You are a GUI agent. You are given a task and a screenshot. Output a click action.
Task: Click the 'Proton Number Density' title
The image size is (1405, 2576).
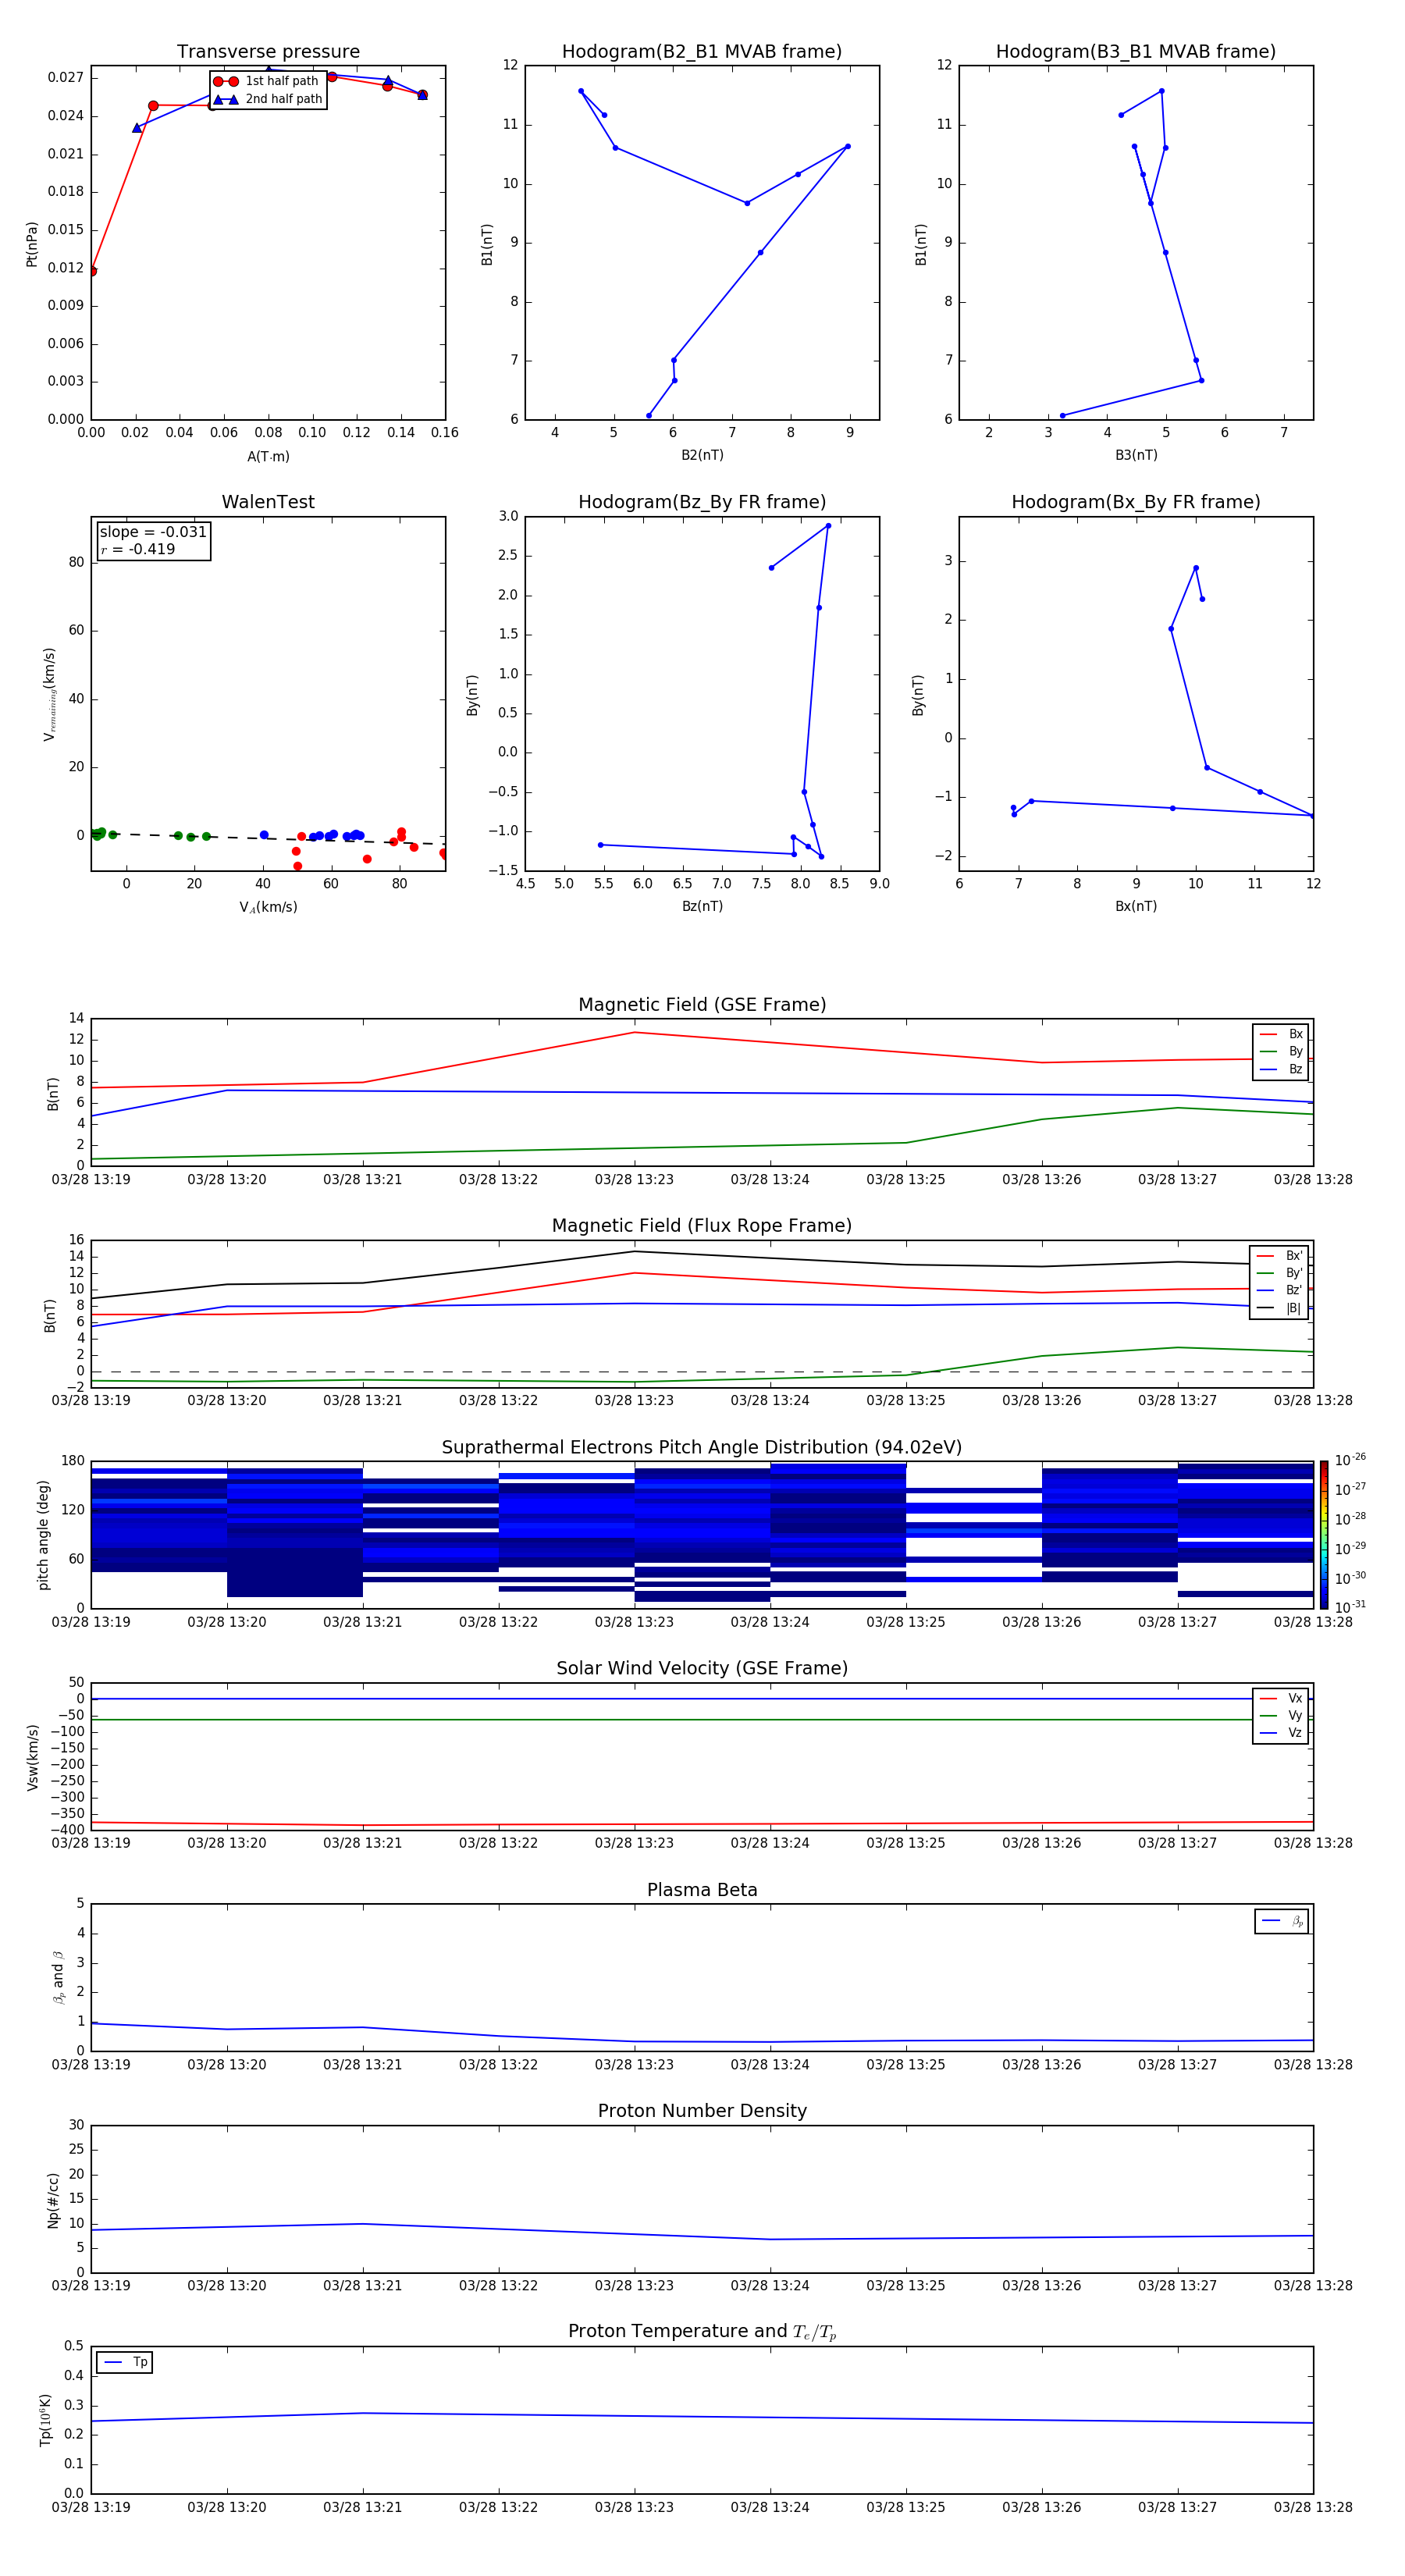point(702,2111)
